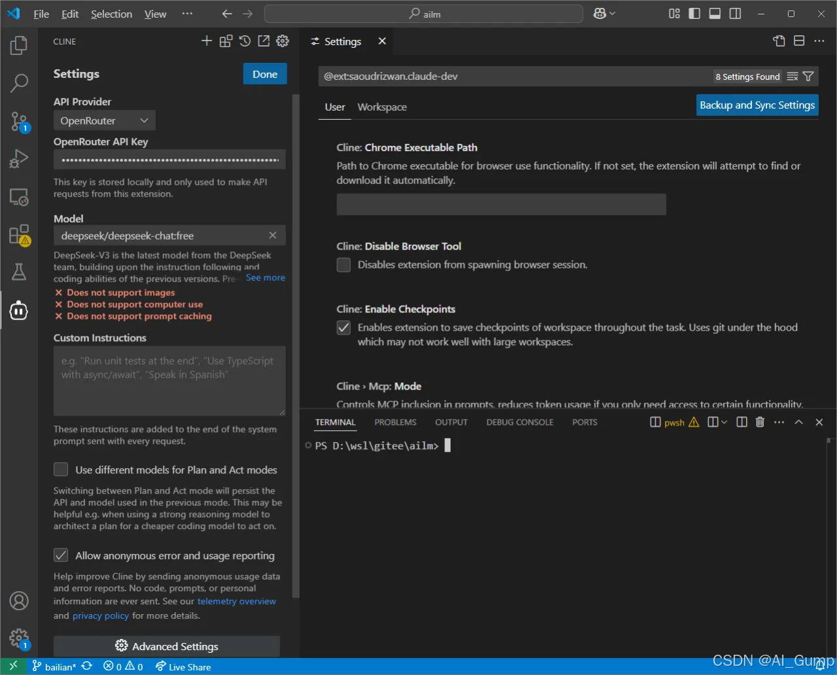Screen dimensions: 837x675
Task: Open Cline in editor popout icon
Action: [264, 41]
